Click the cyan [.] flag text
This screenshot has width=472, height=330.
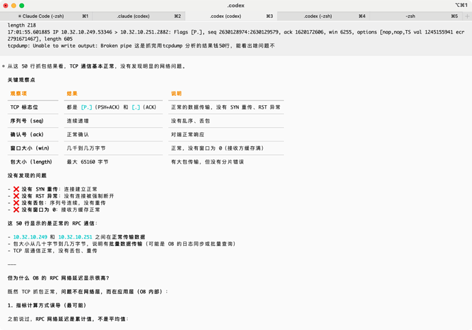coord(135,107)
